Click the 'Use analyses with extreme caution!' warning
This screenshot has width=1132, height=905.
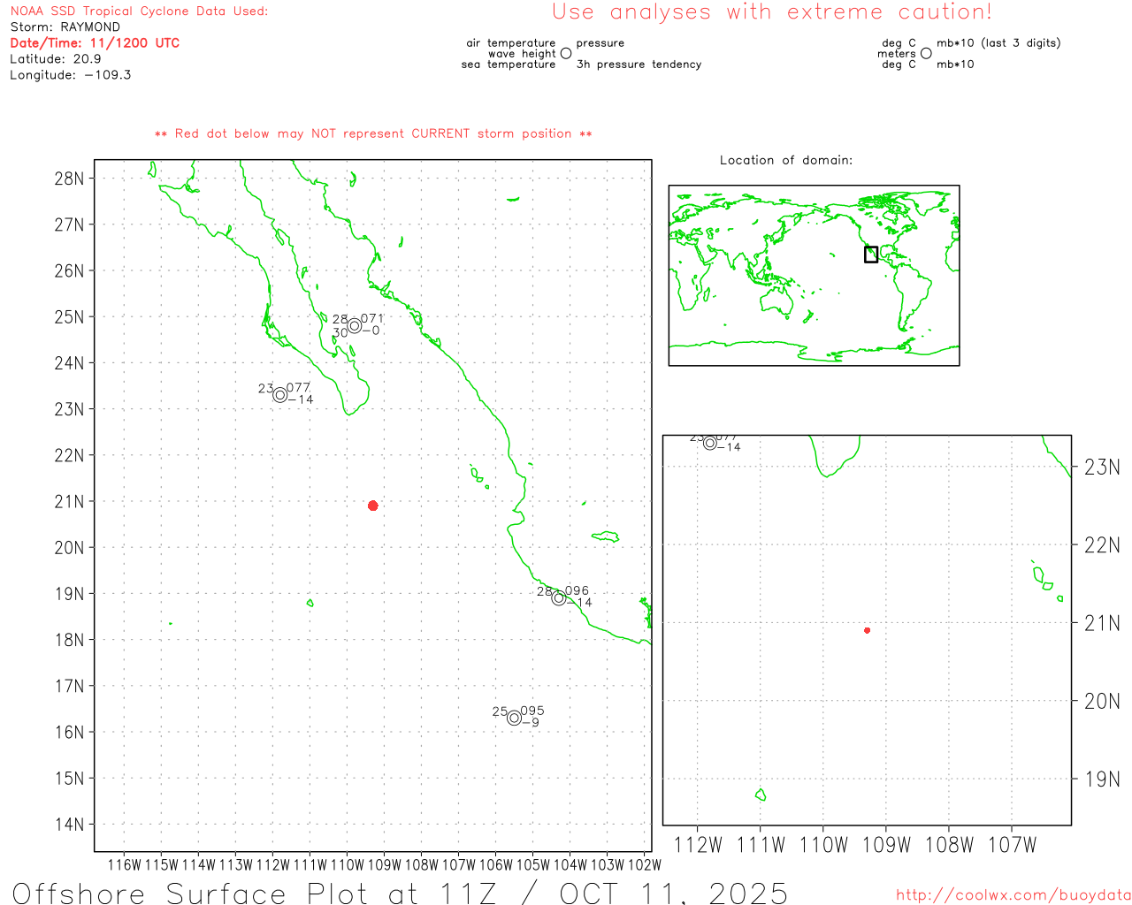click(771, 12)
